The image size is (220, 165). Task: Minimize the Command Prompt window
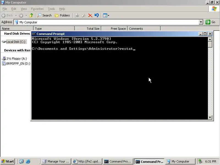(x=200, y=34)
